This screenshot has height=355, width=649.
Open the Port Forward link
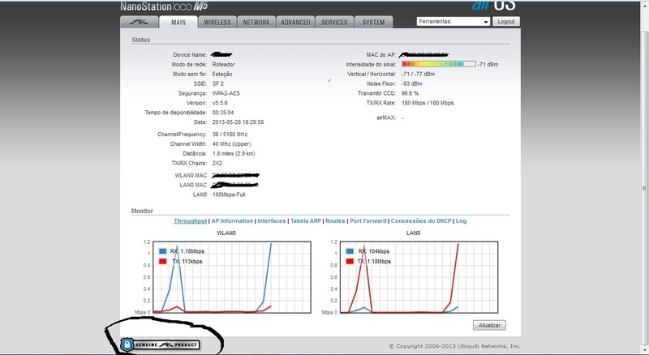click(368, 221)
